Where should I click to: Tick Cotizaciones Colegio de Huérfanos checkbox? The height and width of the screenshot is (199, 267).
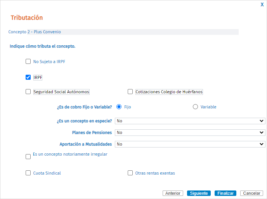click(130, 92)
